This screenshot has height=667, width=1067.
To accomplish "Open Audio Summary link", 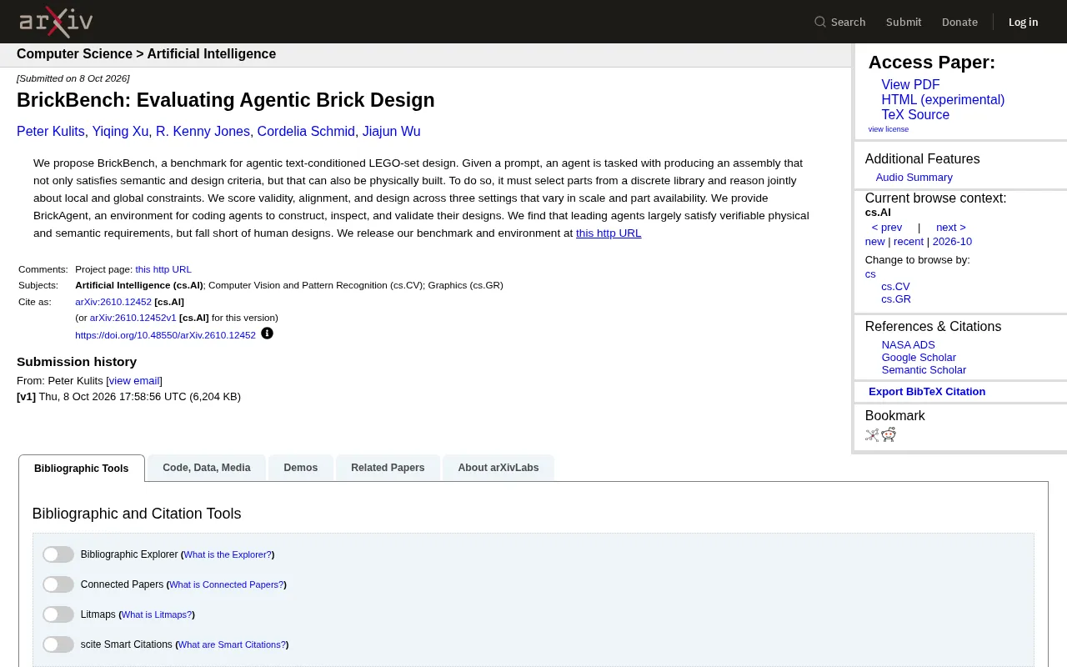I will 914,178.
